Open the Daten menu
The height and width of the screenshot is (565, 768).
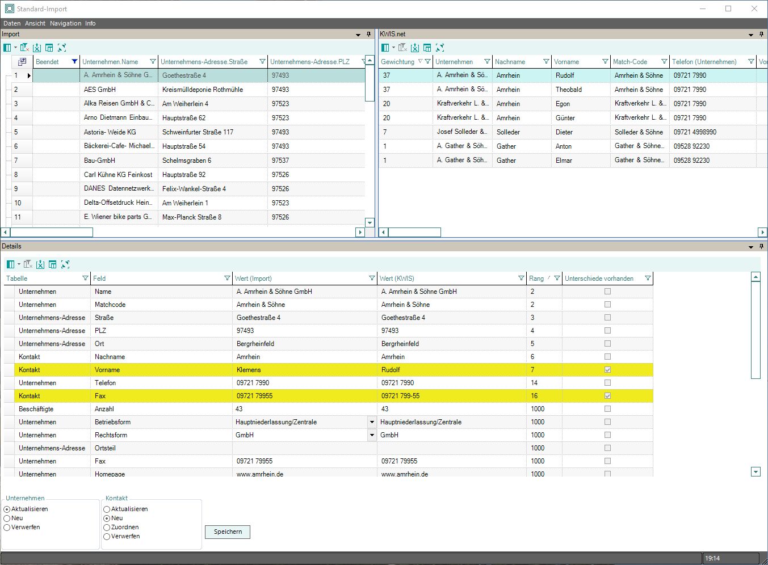pyautogui.click(x=12, y=23)
